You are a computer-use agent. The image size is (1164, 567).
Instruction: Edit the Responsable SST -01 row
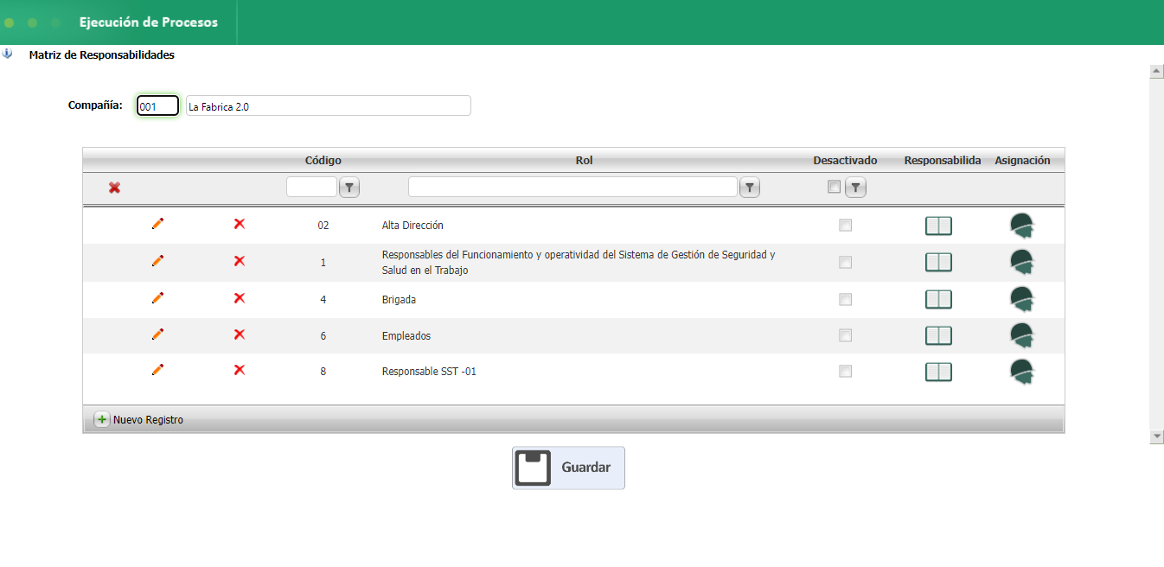(157, 369)
